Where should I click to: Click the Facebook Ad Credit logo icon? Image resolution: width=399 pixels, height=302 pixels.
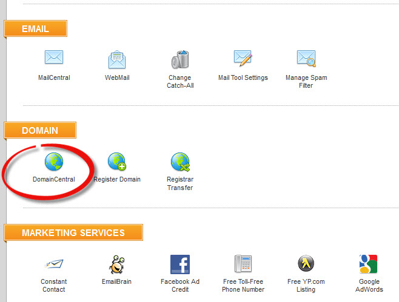179,264
